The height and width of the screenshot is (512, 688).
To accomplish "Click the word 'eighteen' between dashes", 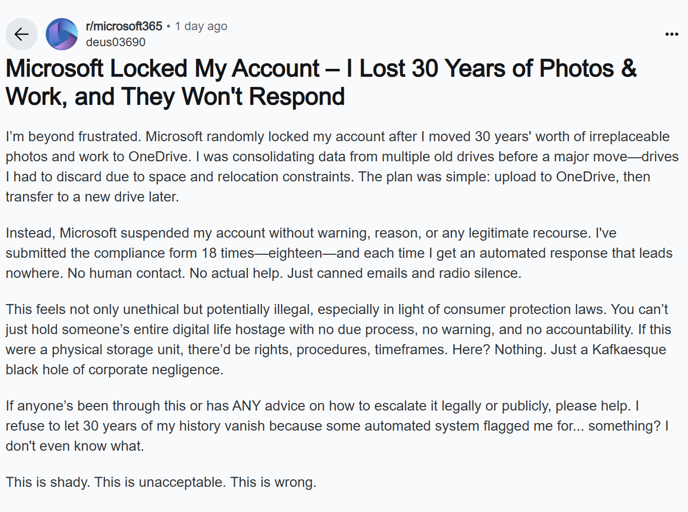I will (x=296, y=253).
